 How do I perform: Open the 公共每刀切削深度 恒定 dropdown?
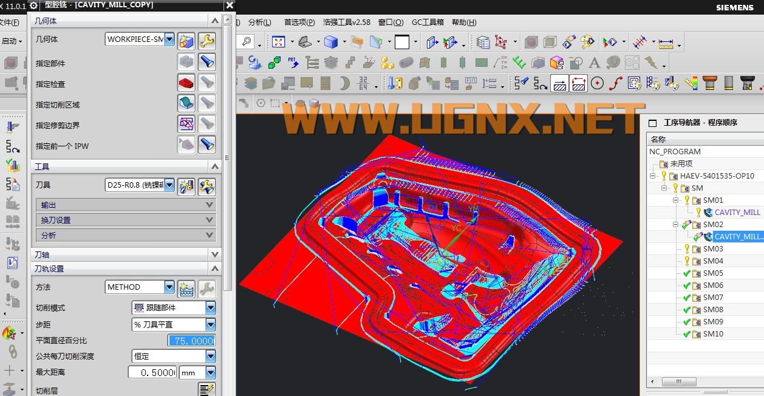click(x=210, y=357)
